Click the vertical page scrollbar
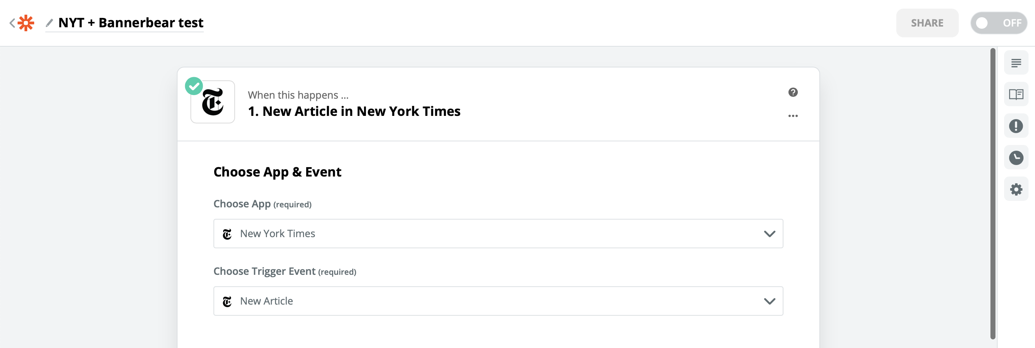 click(x=992, y=192)
